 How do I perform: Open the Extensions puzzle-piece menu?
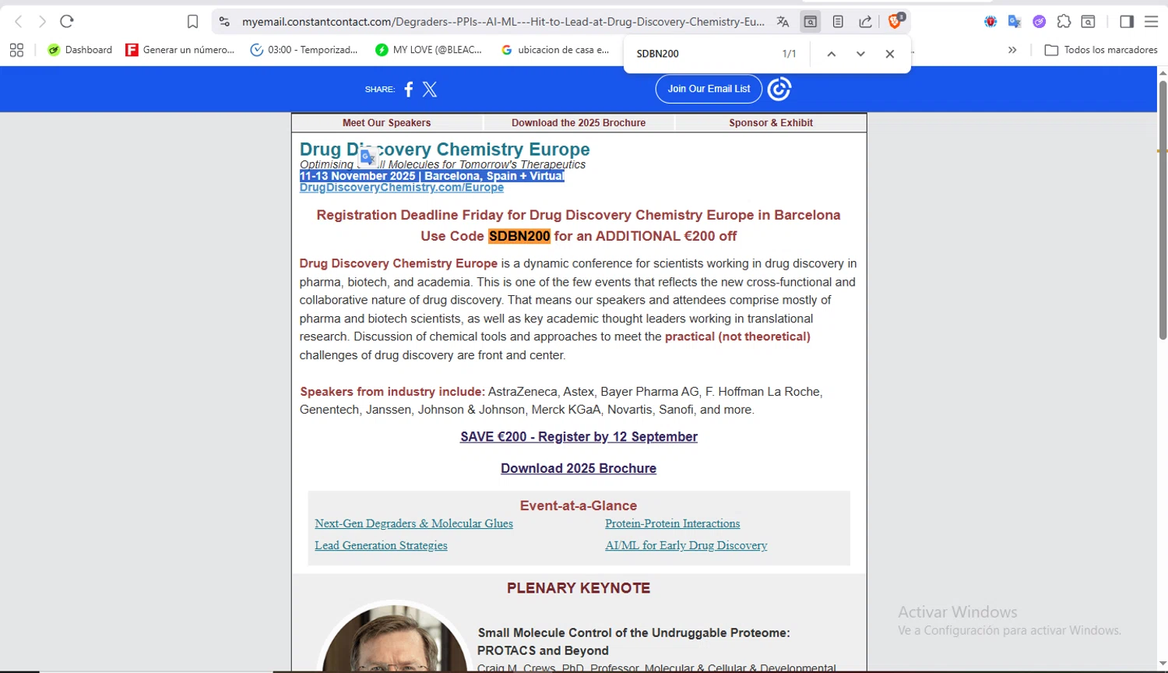(1064, 22)
